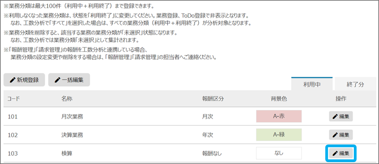Screen dimensions: 379x164
Task: Click the なし background color cell
Action: click(279, 153)
